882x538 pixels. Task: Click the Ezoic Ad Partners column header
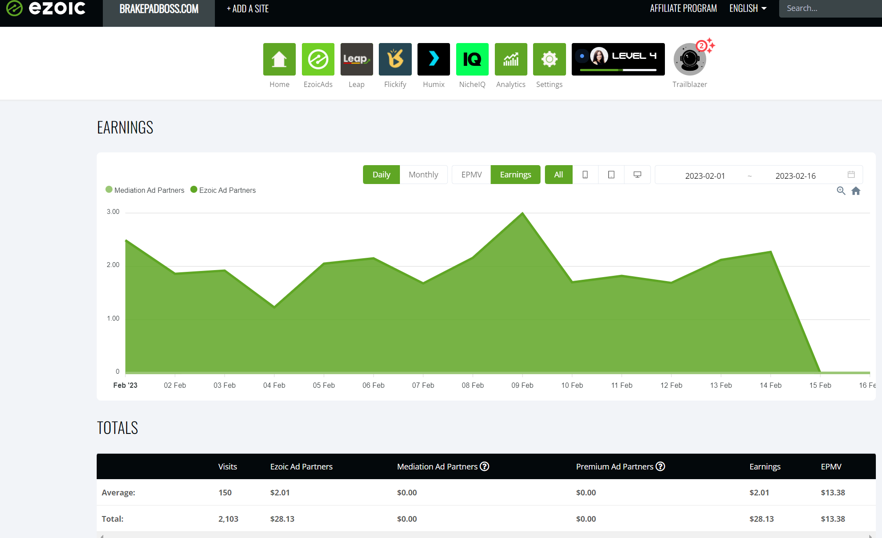coord(301,466)
